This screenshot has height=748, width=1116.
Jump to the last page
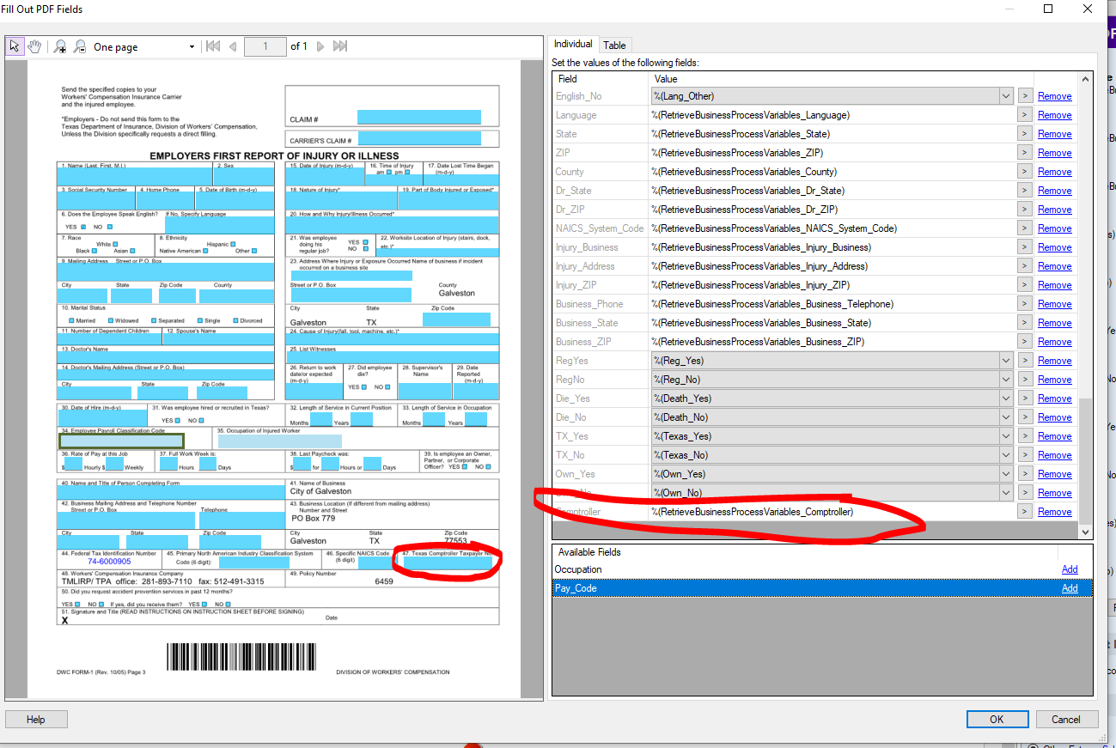(x=340, y=46)
